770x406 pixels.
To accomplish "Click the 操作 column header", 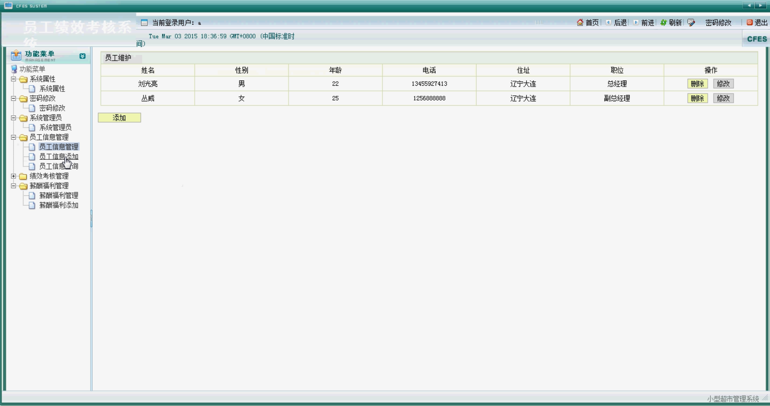I will coord(711,70).
